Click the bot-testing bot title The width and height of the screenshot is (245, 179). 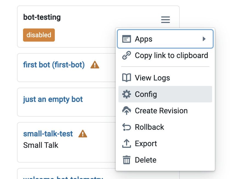(x=42, y=17)
